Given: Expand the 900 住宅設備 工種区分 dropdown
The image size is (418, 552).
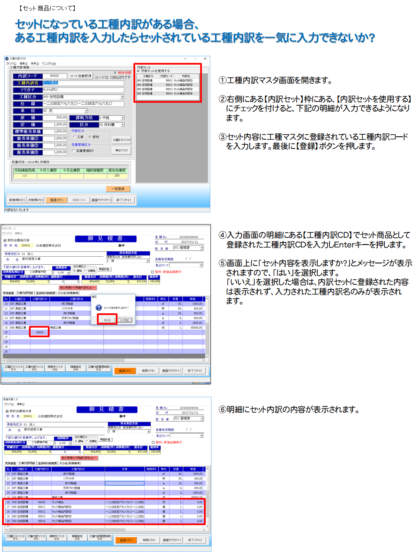Looking at the screenshot, I should click(x=122, y=97).
